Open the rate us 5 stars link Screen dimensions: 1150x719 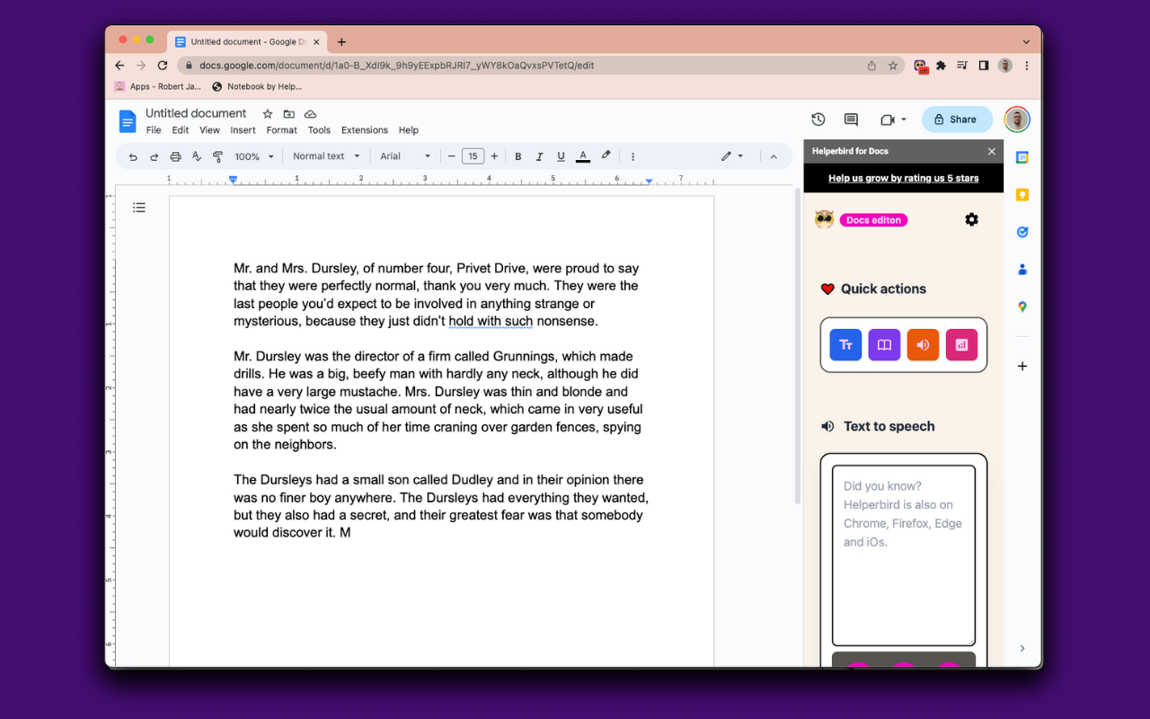[904, 178]
